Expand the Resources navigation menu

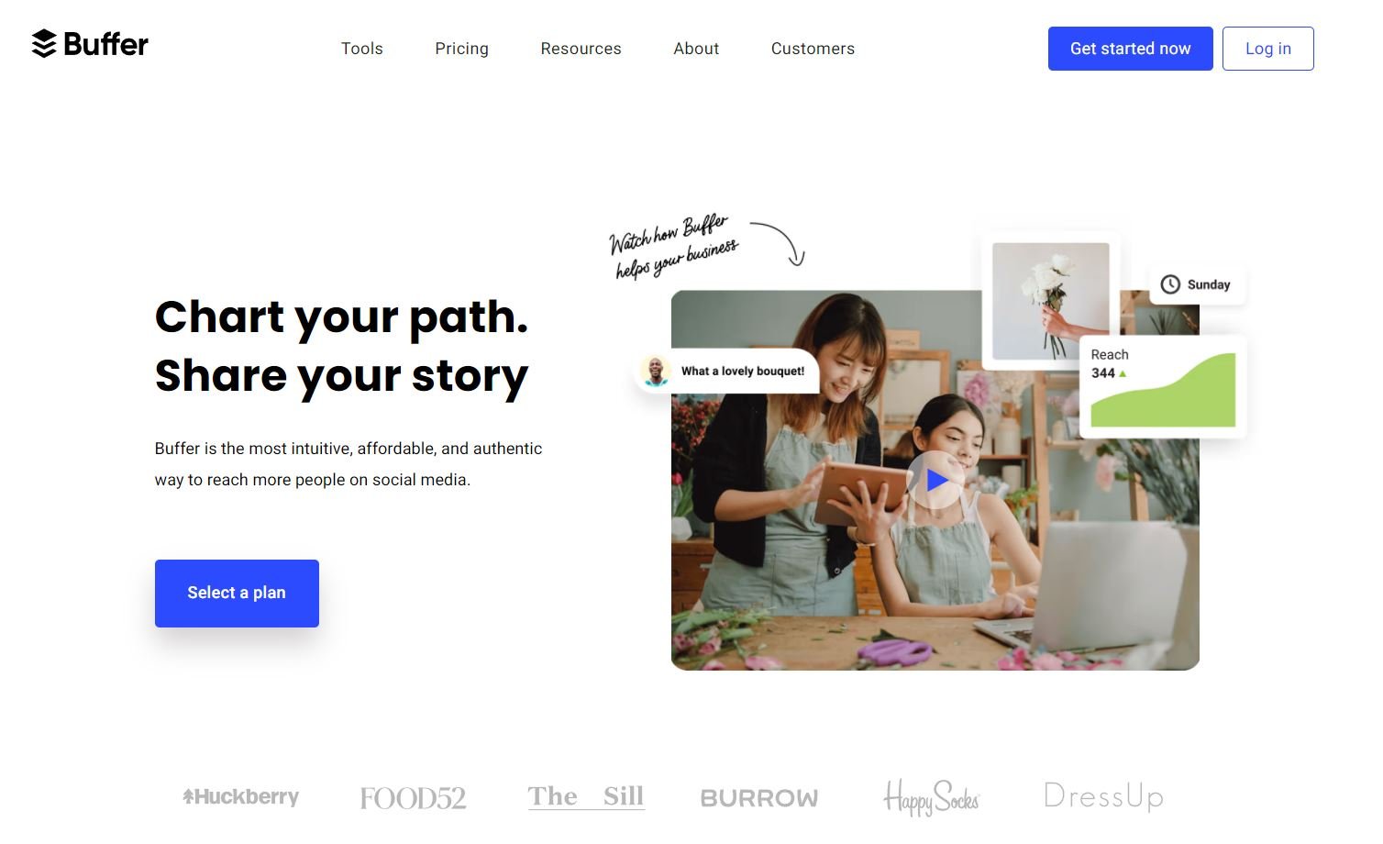581,49
